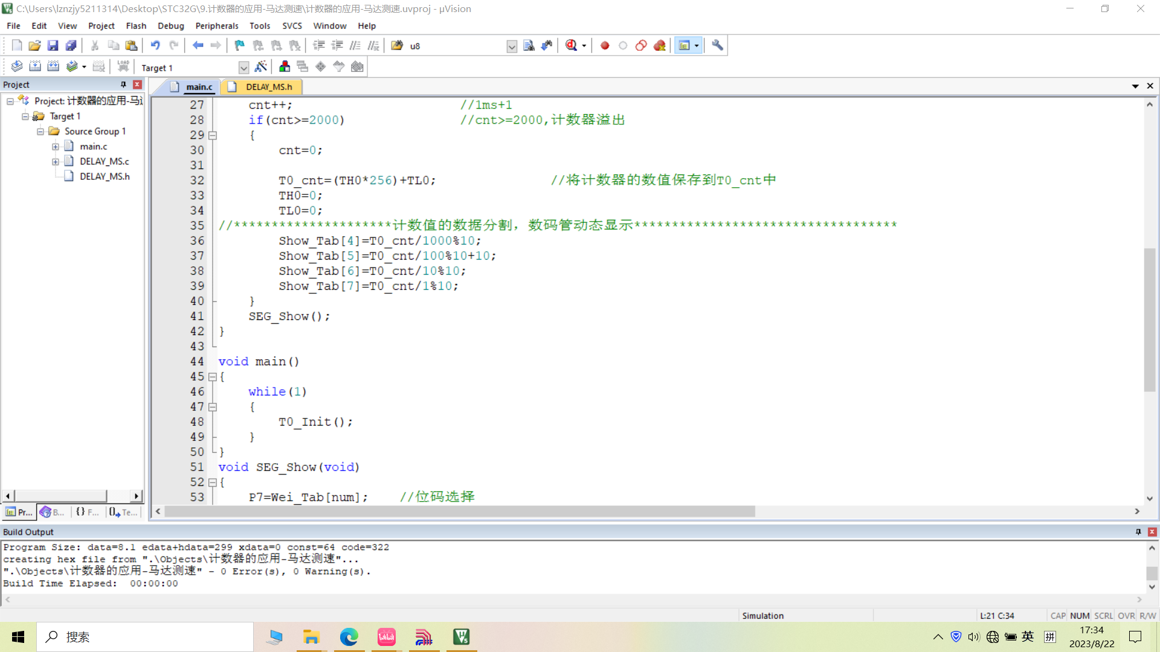Switch to Functions bottom tab
This screenshot has height=652, width=1160.
tap(88, 512)
